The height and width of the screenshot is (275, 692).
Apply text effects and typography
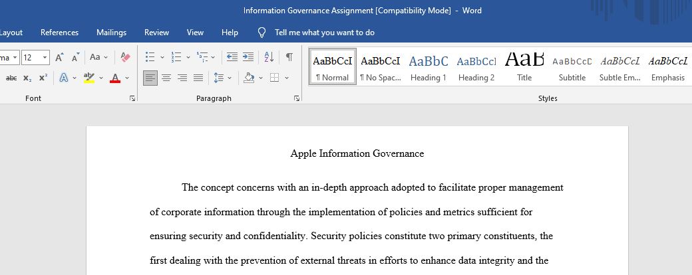(64, 78)
